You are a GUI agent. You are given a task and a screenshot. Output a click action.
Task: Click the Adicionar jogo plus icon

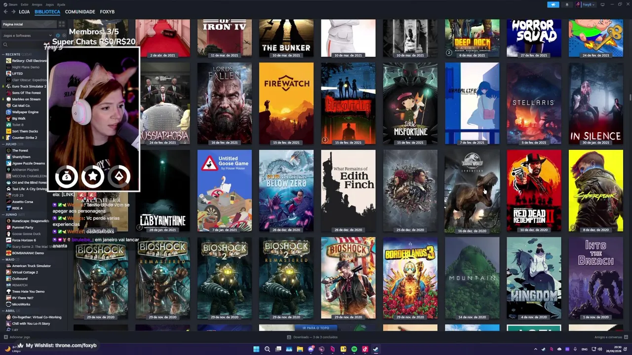(x=5, y=337)
